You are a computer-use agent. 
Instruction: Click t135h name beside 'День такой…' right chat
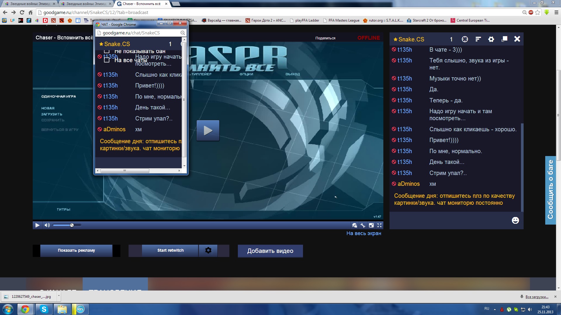pyautogui.click(x=405, y=162)
